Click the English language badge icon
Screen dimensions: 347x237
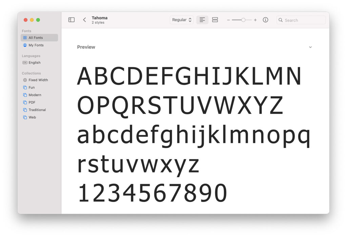[x=25, y=63]
